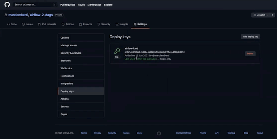Switch to the Issues tab
The width and height of the screenshot is (277, 139).
(x=28, y=24)
